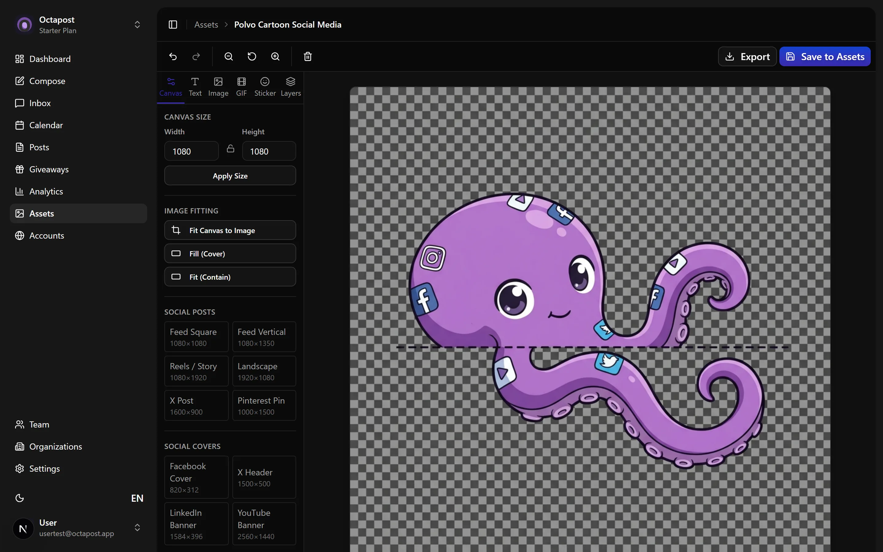
Task: Go to Dashboard in sidebar
Action: 78,59
